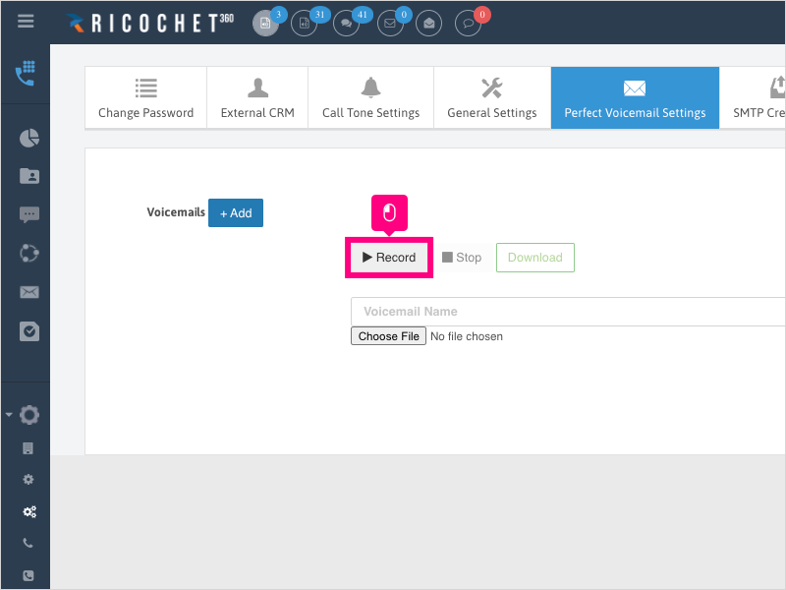Select the multiple gears icon in sidebar
Viewport: 786px width, 590px height.
click(29, 511)
